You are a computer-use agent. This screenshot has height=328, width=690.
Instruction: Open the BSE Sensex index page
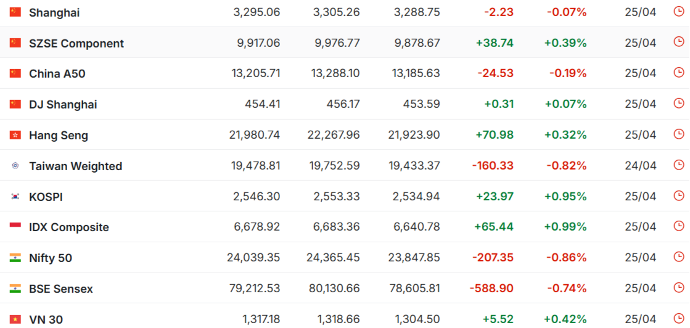click(x=61, y=289)
